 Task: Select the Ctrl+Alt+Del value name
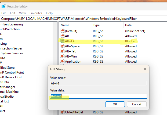pyautogui.click(x=74, y=112)
